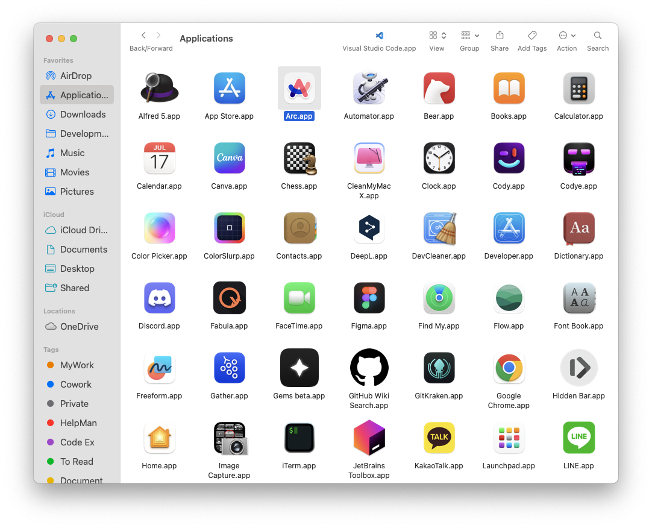Filter by the purple Code Ex tag

coord(77,442)
